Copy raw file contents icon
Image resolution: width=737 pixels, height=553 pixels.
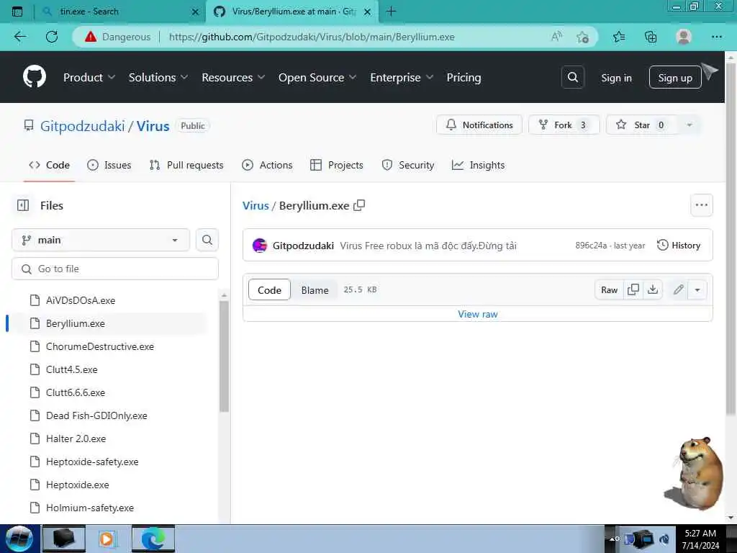click(x=633, y=289)
